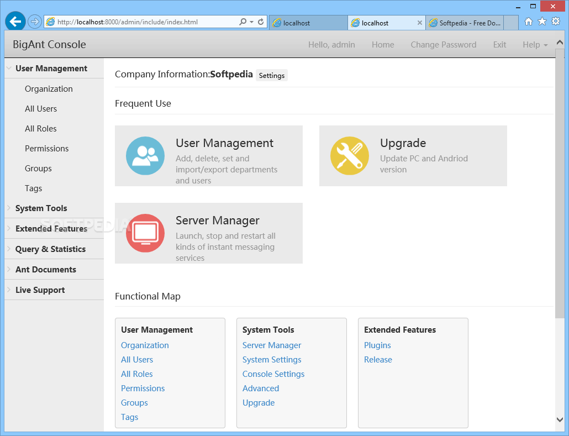Click Organization link in Functional Map
This screenshot has width=569, height=436.
pos(145,345)
